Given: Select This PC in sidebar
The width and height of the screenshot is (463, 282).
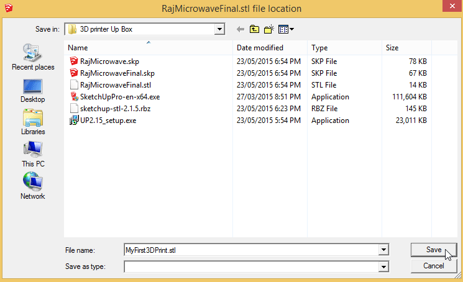Looking at the screenshot, I should pos(33,154).
